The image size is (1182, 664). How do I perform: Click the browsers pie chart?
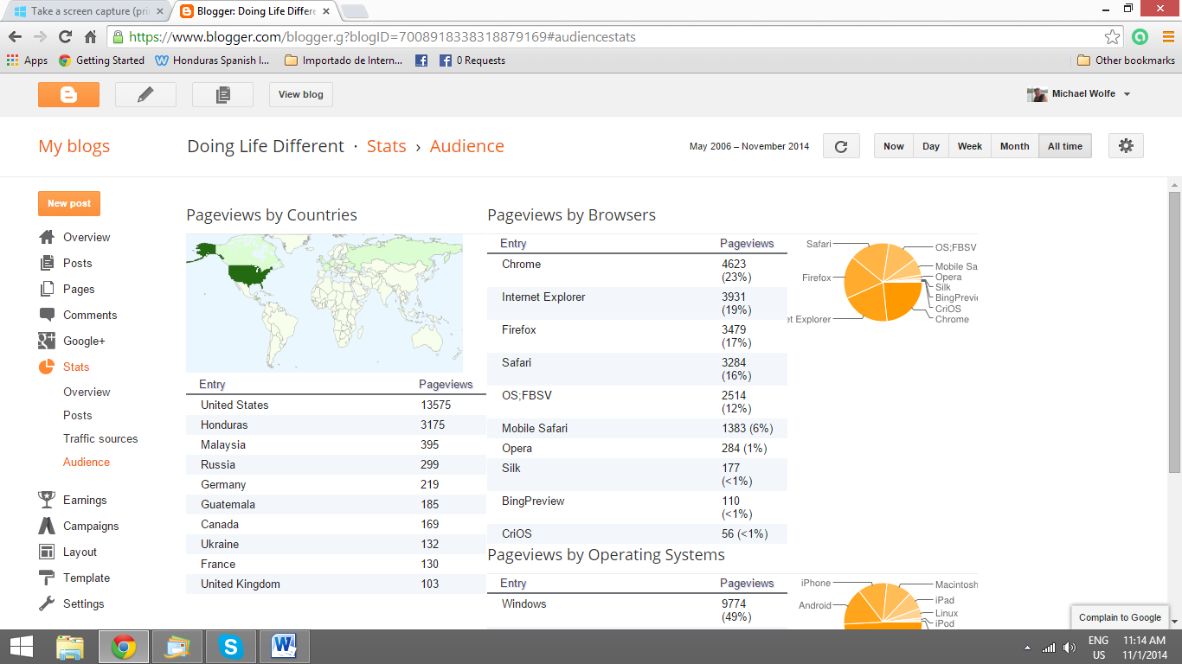pos(883,282)
